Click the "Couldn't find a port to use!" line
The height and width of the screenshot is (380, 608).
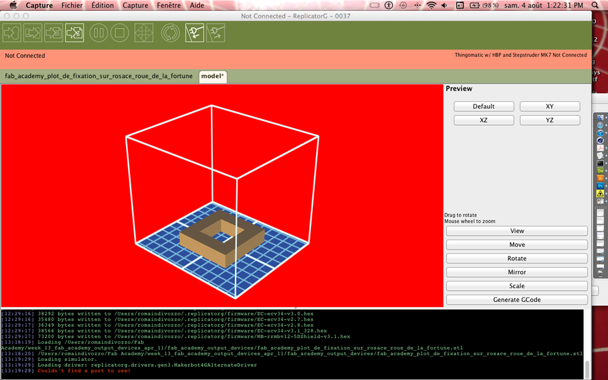coord(84,370)
